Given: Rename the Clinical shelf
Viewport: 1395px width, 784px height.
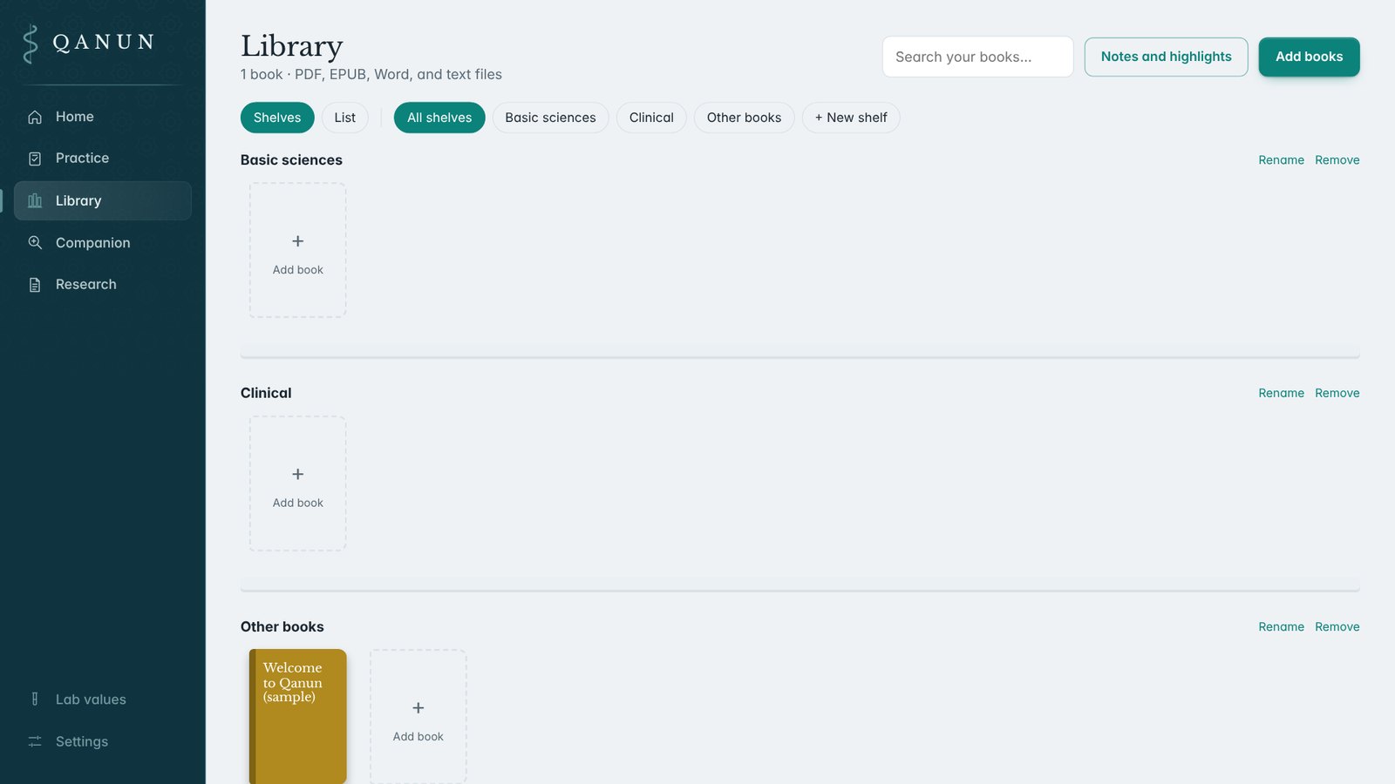Looking at the screenshot, I should click(x=1281, y=394).
